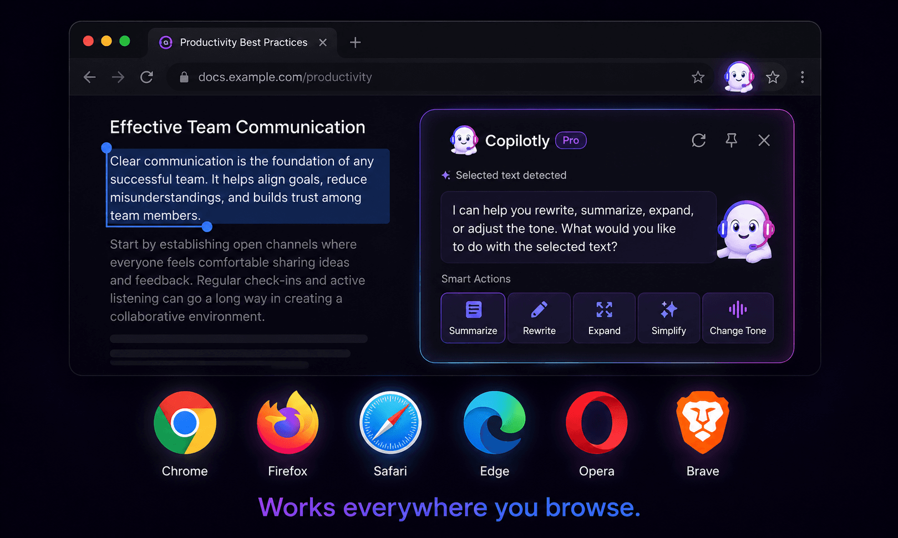
Task: Click the Chrome browser icon
Action: point(185,423)
